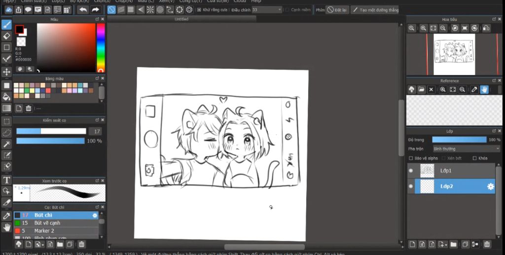This screenshot has width=505, height=255.
Task: Select the Text tool
Action: (6, 180)
